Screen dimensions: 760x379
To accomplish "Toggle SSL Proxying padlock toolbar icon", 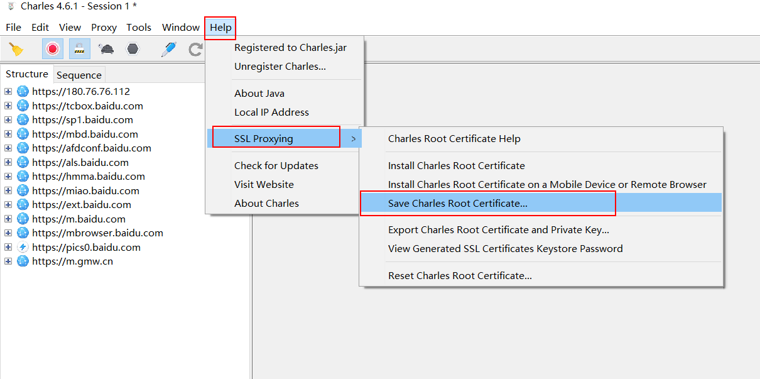I will [x=80, y=49].
